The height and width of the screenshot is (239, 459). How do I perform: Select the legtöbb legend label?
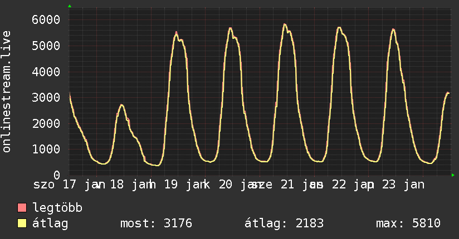(57, 208)
